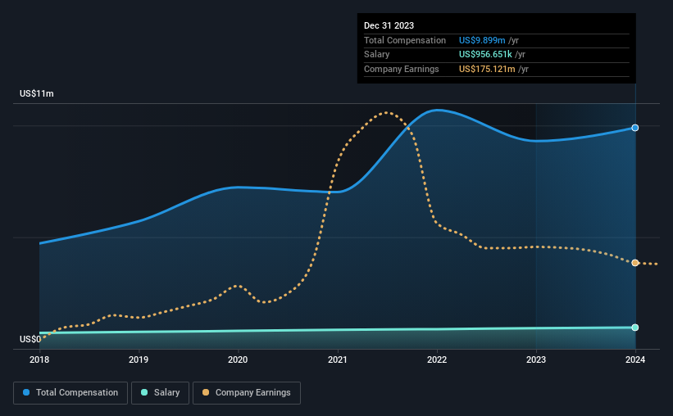Image resolution: width=673 pixels, height=416 pixels.
Task: Click the Dec 31 2023 tooltip date
Action: point(389,25)
